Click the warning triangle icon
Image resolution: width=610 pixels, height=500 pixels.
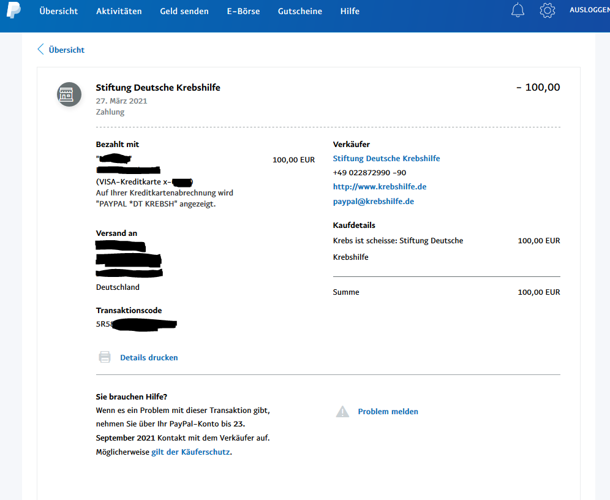[342, 412]
